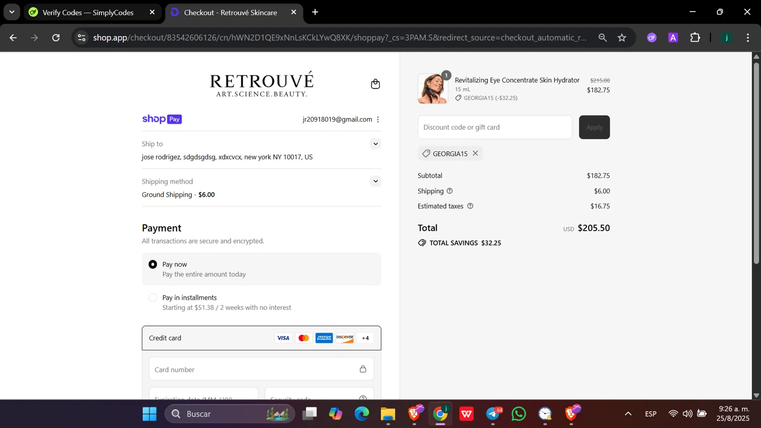Click the browser address bar URL
Screen dimensions: 761x428
[x=340, y=38]
